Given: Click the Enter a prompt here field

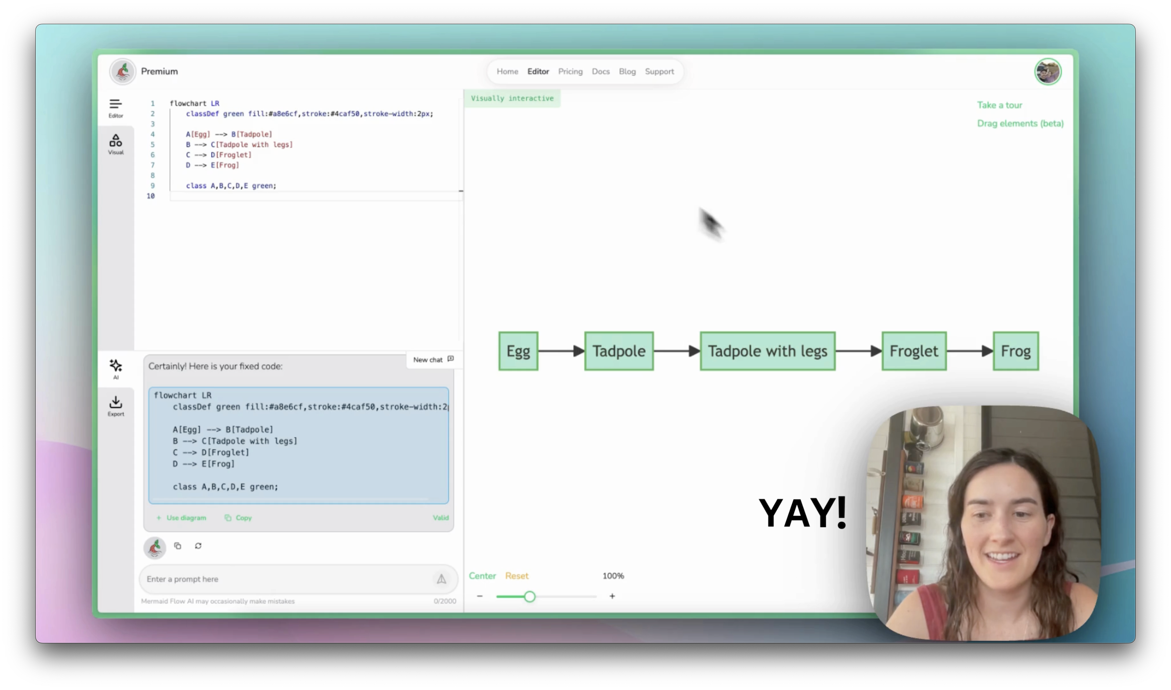Looking at the screenshot, I should 279,579.
